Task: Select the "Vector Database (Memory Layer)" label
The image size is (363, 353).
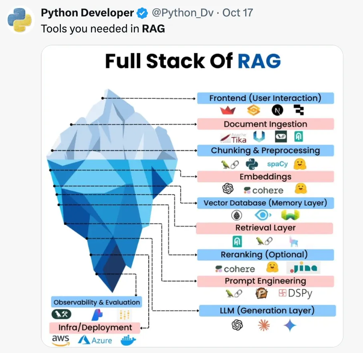Action: 266,203
